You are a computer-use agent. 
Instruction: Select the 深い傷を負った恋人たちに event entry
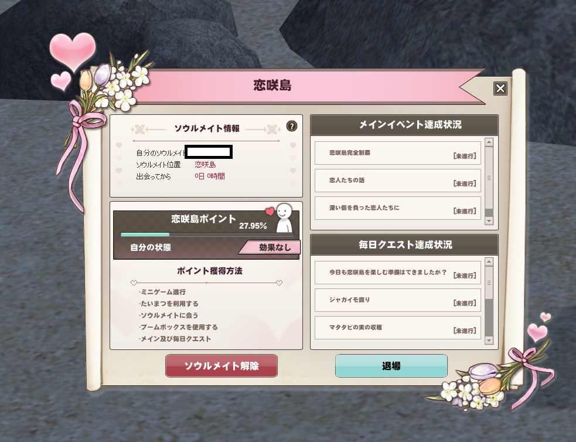(398, 208)
